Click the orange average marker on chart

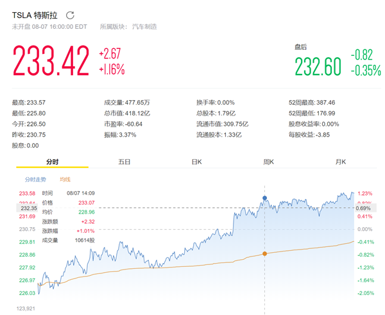[264, 253]
